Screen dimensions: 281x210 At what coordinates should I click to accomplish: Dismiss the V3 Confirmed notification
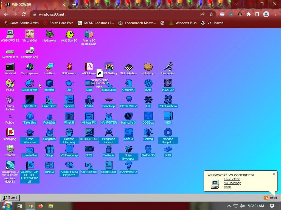(274, 174)
